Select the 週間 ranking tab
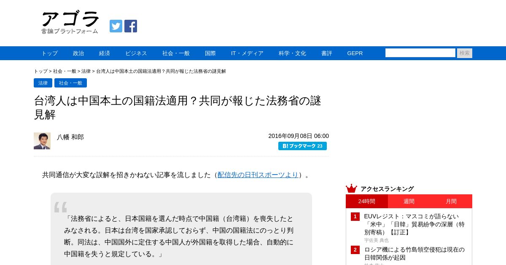The image size is (506, 265). point(409,201)
